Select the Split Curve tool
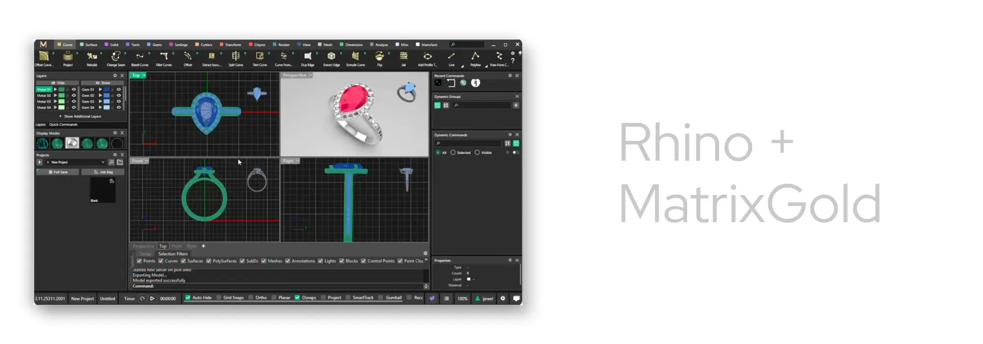 [236, 58]
